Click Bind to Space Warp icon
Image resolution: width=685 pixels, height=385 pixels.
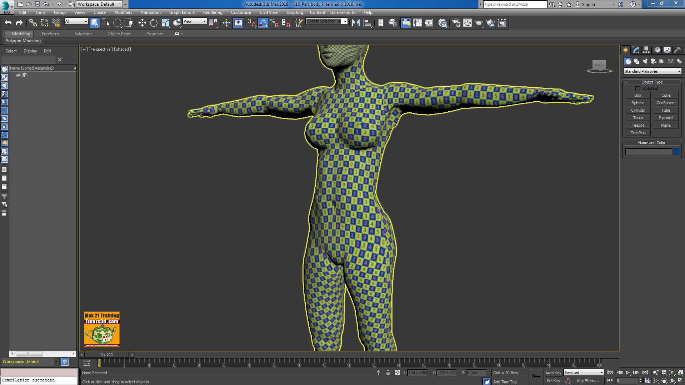click(56, 23)
